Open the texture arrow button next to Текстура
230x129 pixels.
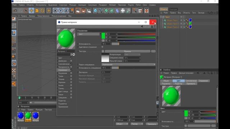[x=103, y=51]
